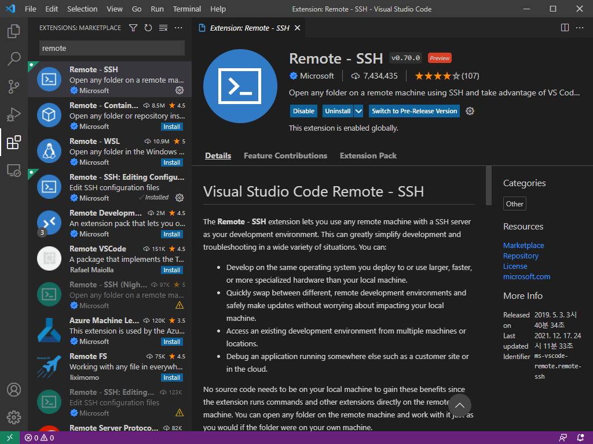Image resolution: width=593 pixels, height=444 pixels.
Task: Click the scroll-to-top arrow button
Action: pos(459,405)
